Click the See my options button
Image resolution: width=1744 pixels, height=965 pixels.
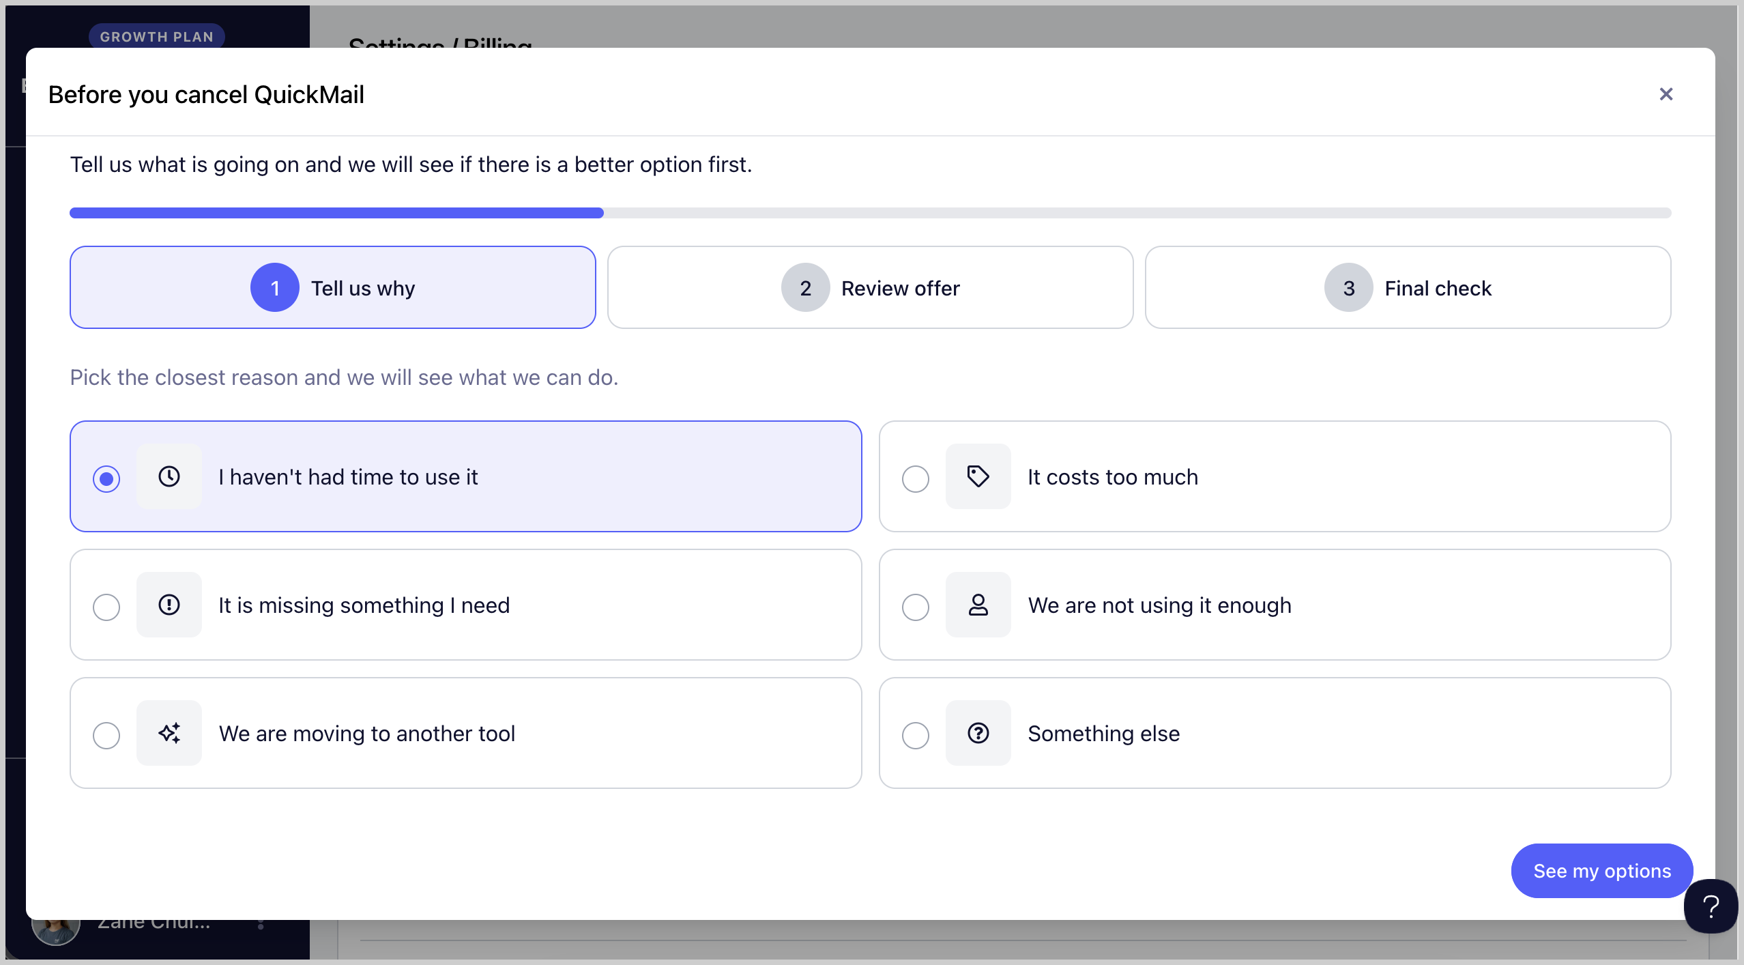point(1602,871)
